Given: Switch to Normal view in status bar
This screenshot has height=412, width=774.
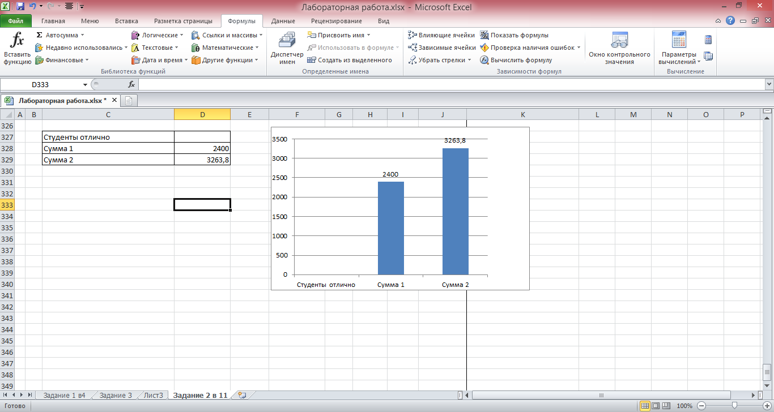Looking at the screenshot, I should (645, 406).
